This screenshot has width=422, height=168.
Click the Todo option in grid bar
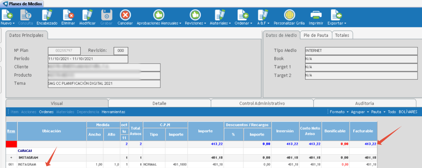click(392, 112)
